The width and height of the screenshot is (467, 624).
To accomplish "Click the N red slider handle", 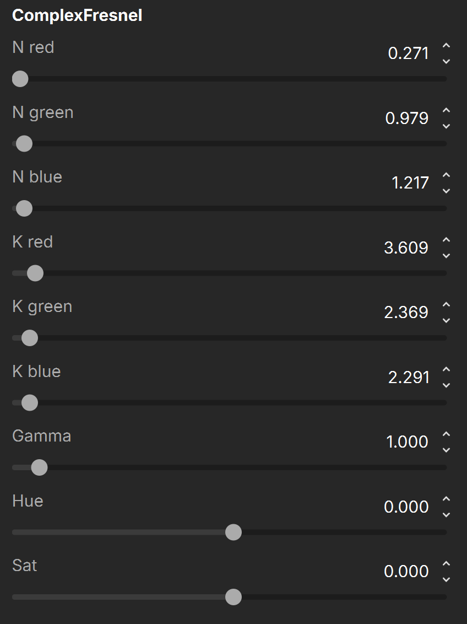I will tap(20, 79).
